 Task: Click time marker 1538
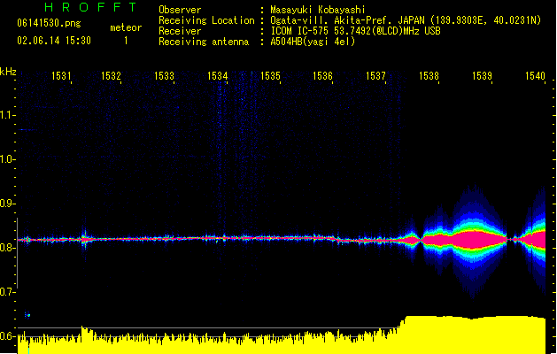429,76
